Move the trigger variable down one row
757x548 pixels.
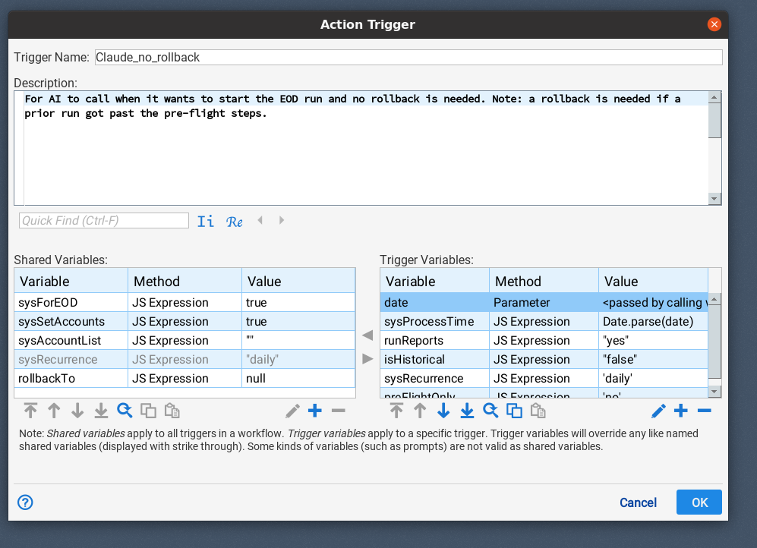pos(443,411)
